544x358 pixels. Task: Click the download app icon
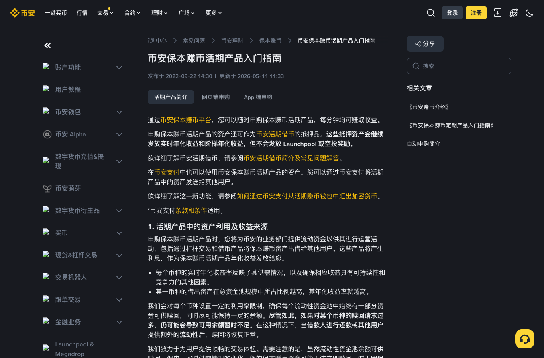coord(498,13)
